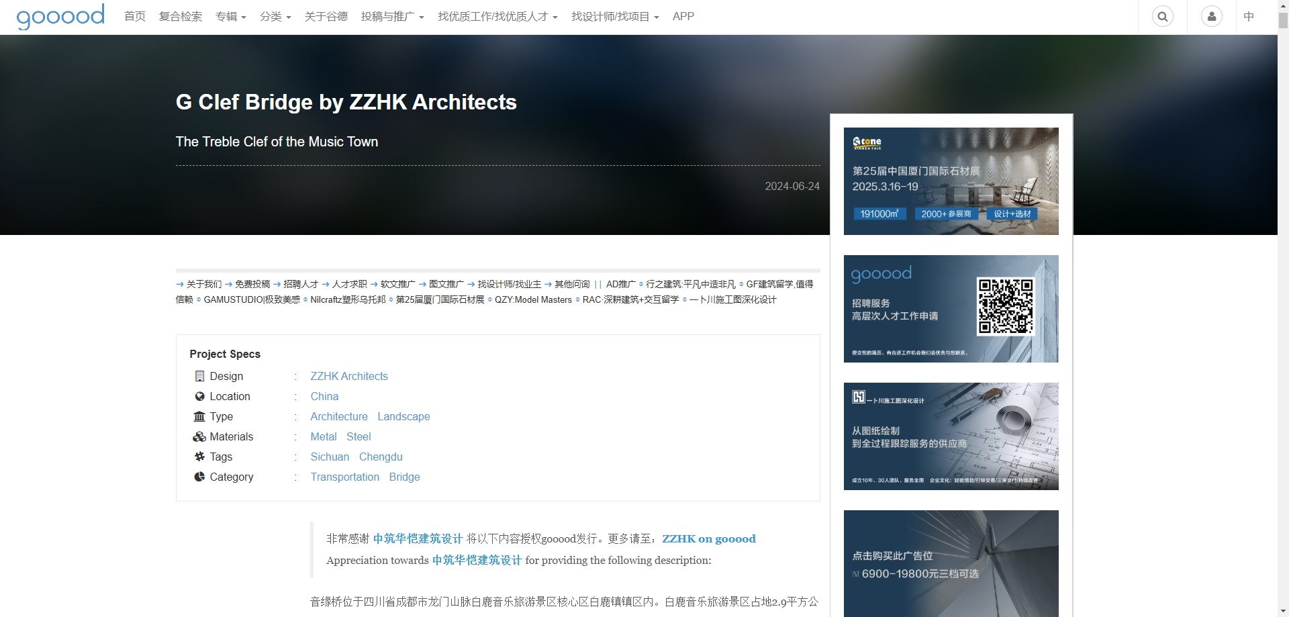This screenshot has height=617, width=1289.
Task: Open the 投稿与推广 dropdown
Action: pyautogui.click(x=392, y=16)
